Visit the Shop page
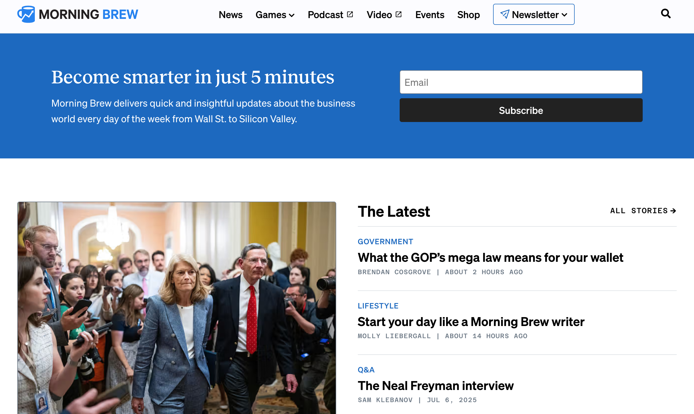This screenshot has height=414, width=694. tap(468, 15)
